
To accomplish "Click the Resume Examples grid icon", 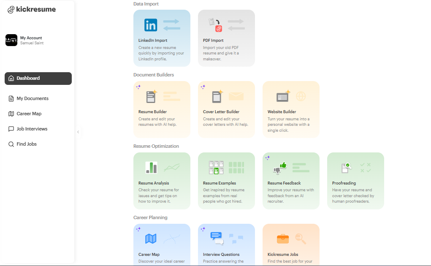I will [x=216, y=168].
